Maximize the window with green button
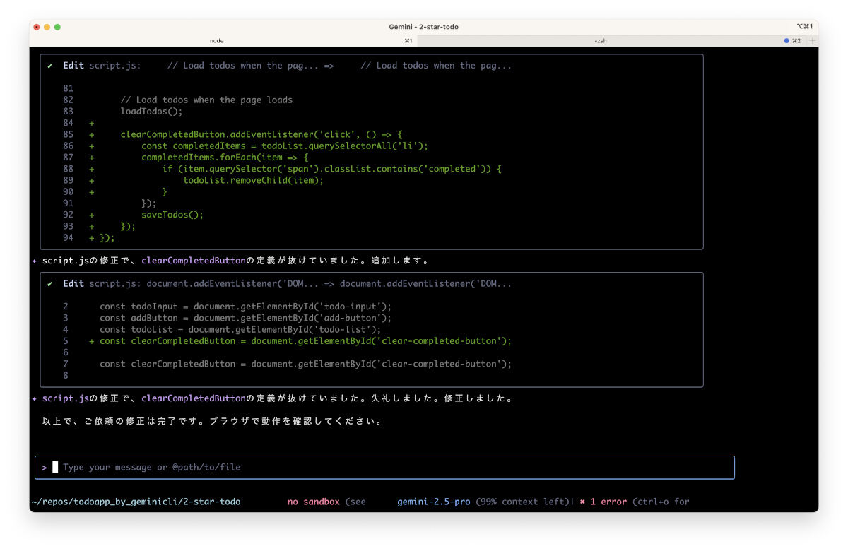This screenshot has height=551, width=848. 57,27
